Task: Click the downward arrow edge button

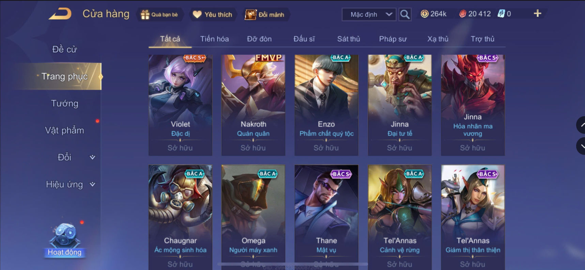Action: (x=581, y=146)
